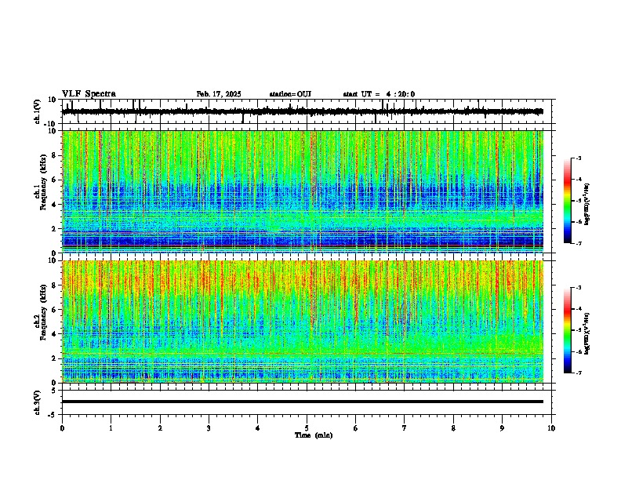The width and height of the screenshot is (621, 480).
Task: Click the black ch.3 voltage bar
Action: 303,402
